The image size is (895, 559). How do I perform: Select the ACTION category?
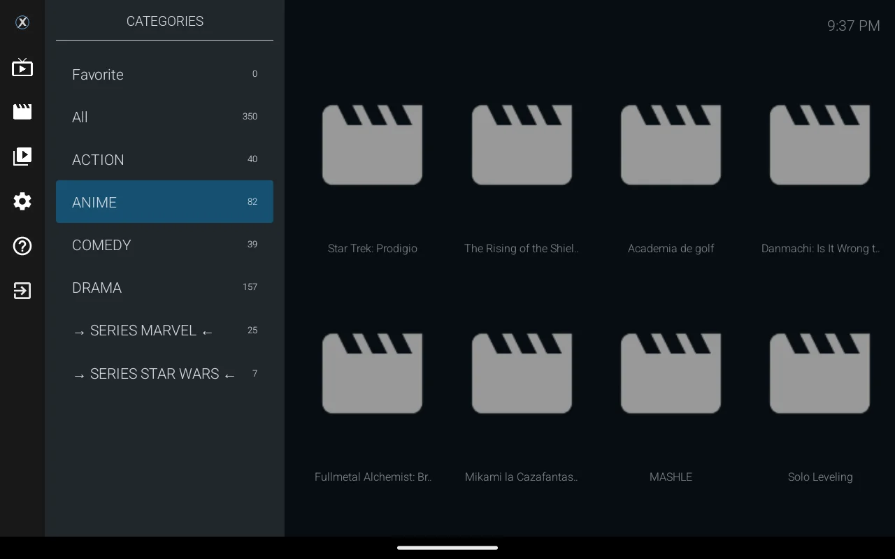[164, 159]
